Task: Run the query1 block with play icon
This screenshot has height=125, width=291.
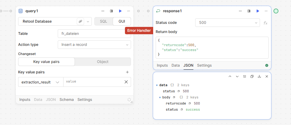Action: (x=120, y=11)
